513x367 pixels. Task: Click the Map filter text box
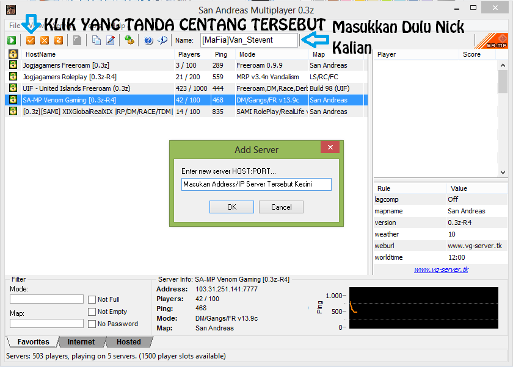(x=47, y=324)
